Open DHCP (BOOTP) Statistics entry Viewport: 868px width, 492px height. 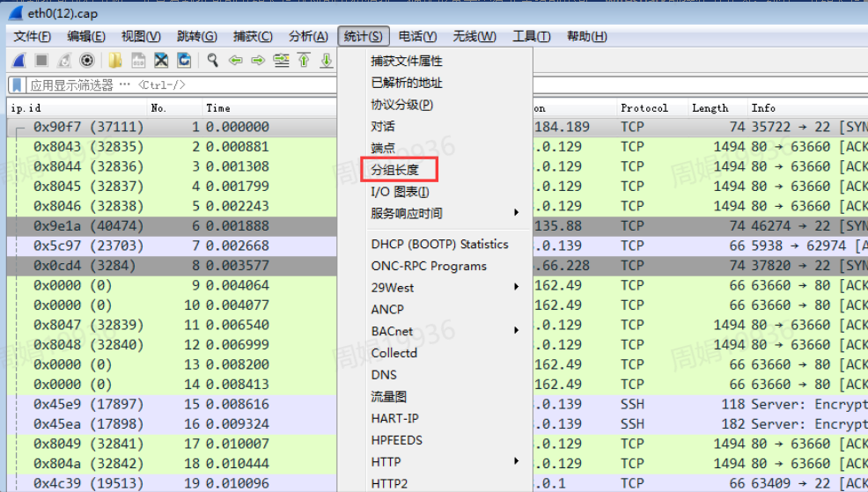pyautogui.click(x=439, y=244)
